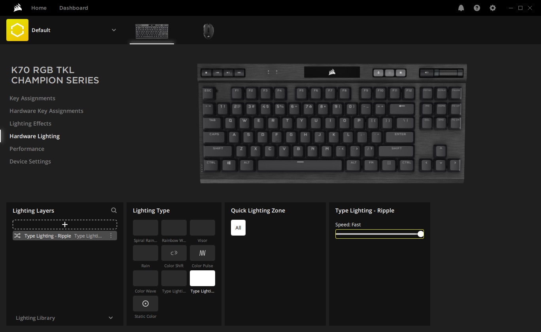
Task: Select the right arrow key on keyboard
Action: 455,165
